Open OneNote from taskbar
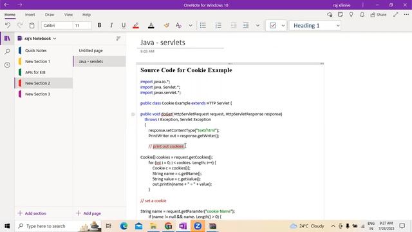 click(183, 226)
